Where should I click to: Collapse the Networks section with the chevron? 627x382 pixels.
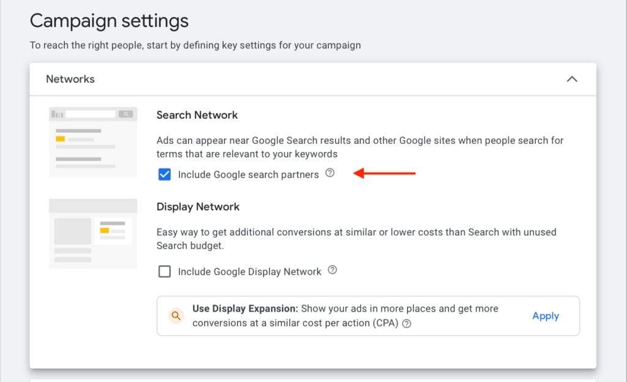(573, 79)
